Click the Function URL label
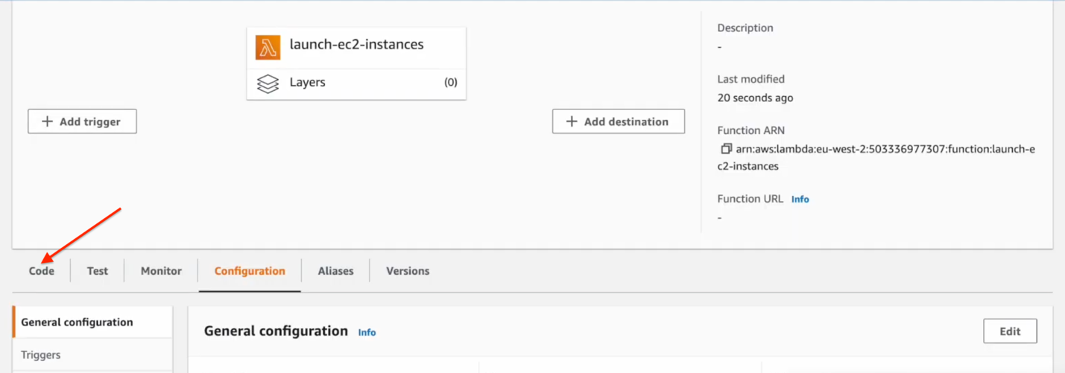 coord(750,199)
